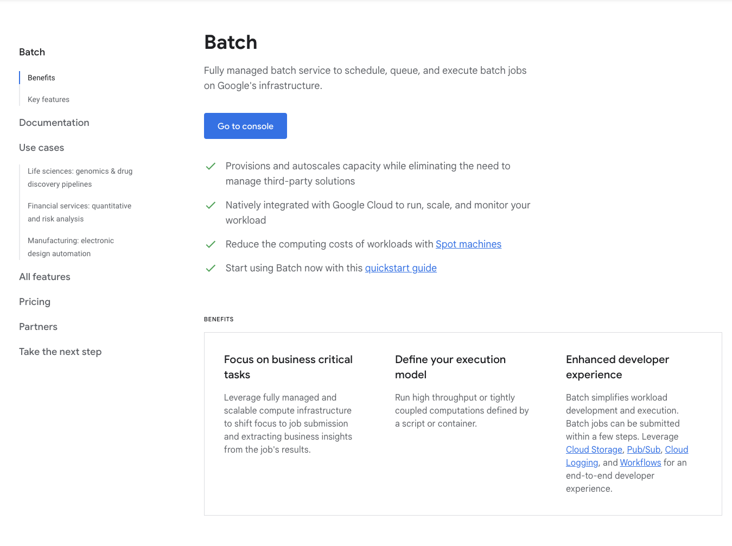Click Enhanced developer experience heading

pyautogui.click(x=618, y=367)
